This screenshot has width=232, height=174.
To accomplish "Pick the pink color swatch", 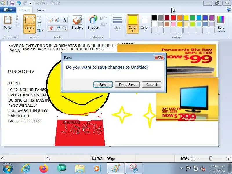I will pyautogui.click(x=173, y=24).
